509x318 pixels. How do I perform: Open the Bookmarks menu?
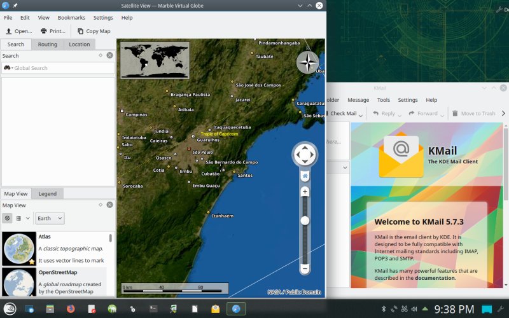click(x=71, y=18)
